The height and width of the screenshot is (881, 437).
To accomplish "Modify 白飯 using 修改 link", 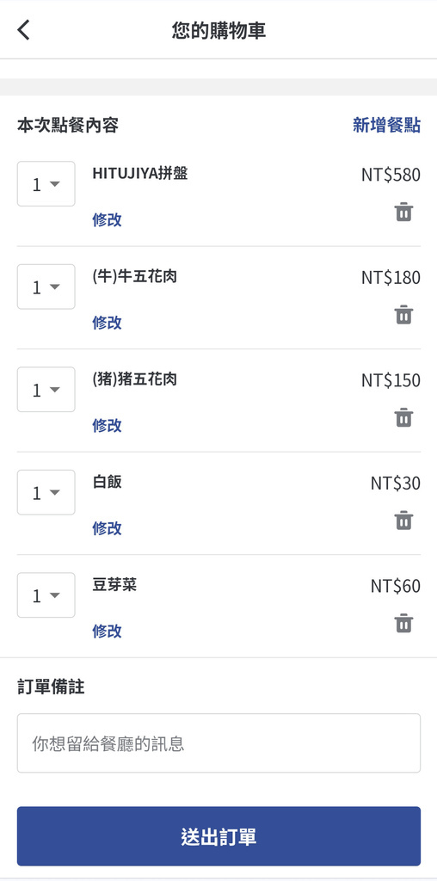I will [x=107, y=528].
